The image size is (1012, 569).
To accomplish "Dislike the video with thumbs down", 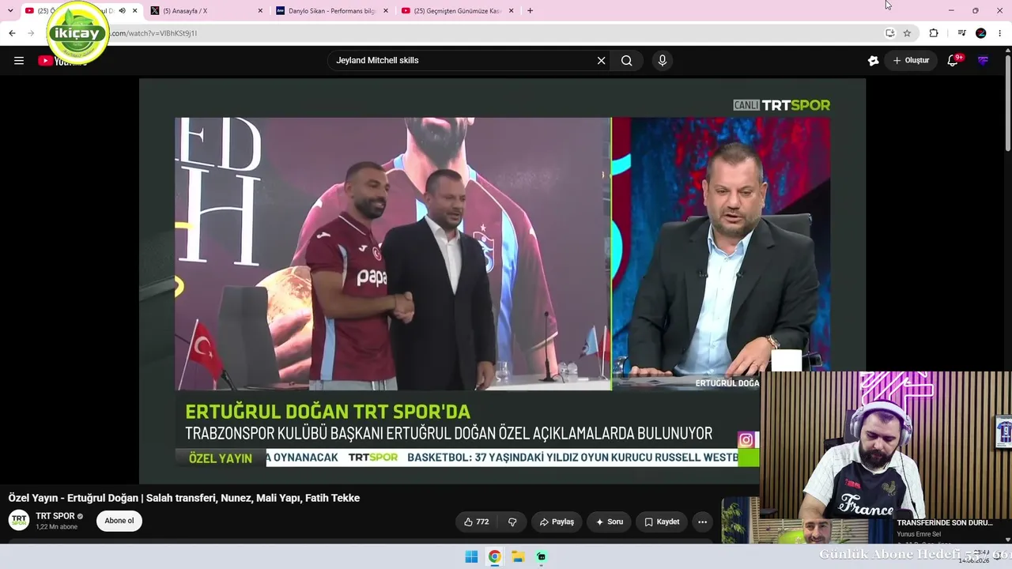I will [512, 522].
